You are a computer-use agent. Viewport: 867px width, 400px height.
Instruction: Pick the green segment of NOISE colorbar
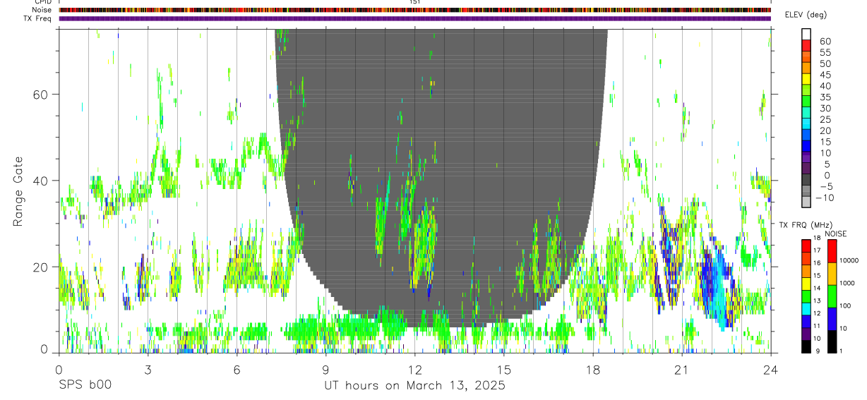(x=832, y=296)
